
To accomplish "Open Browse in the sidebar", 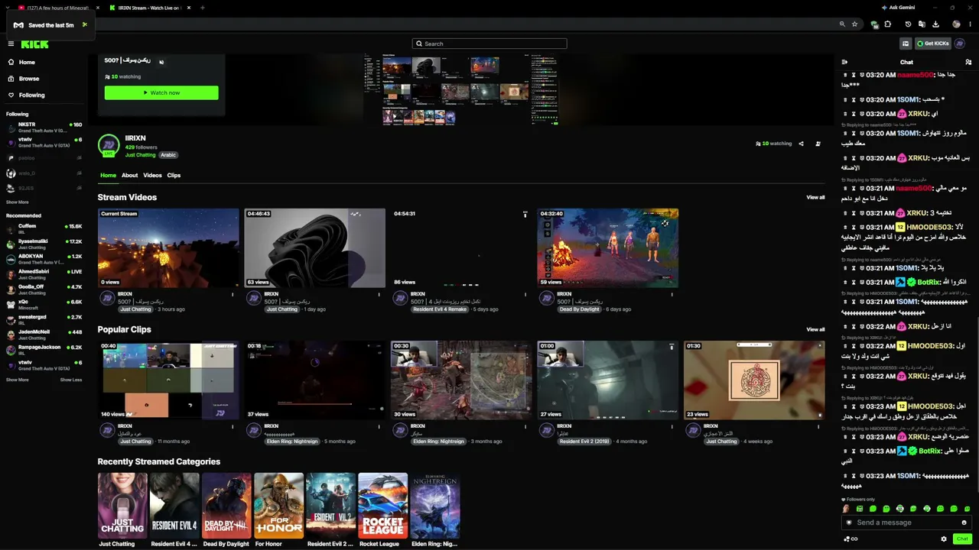I will (29, 79).
